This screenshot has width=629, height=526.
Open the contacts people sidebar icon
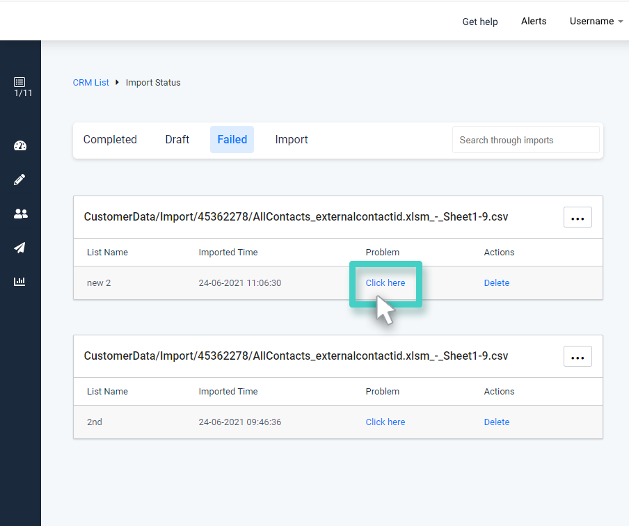(20, 214)
